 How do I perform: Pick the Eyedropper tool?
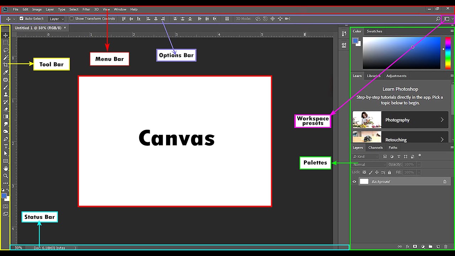pyautogui.click(x=6, y=72)
